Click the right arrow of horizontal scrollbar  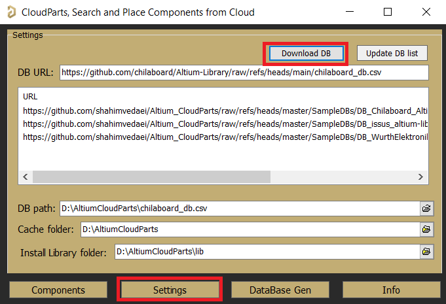click(420, 177)
